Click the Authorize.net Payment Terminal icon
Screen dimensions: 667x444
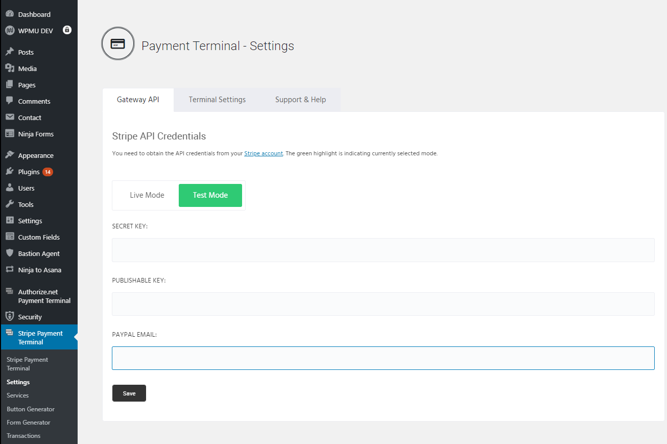pos(9,292)
